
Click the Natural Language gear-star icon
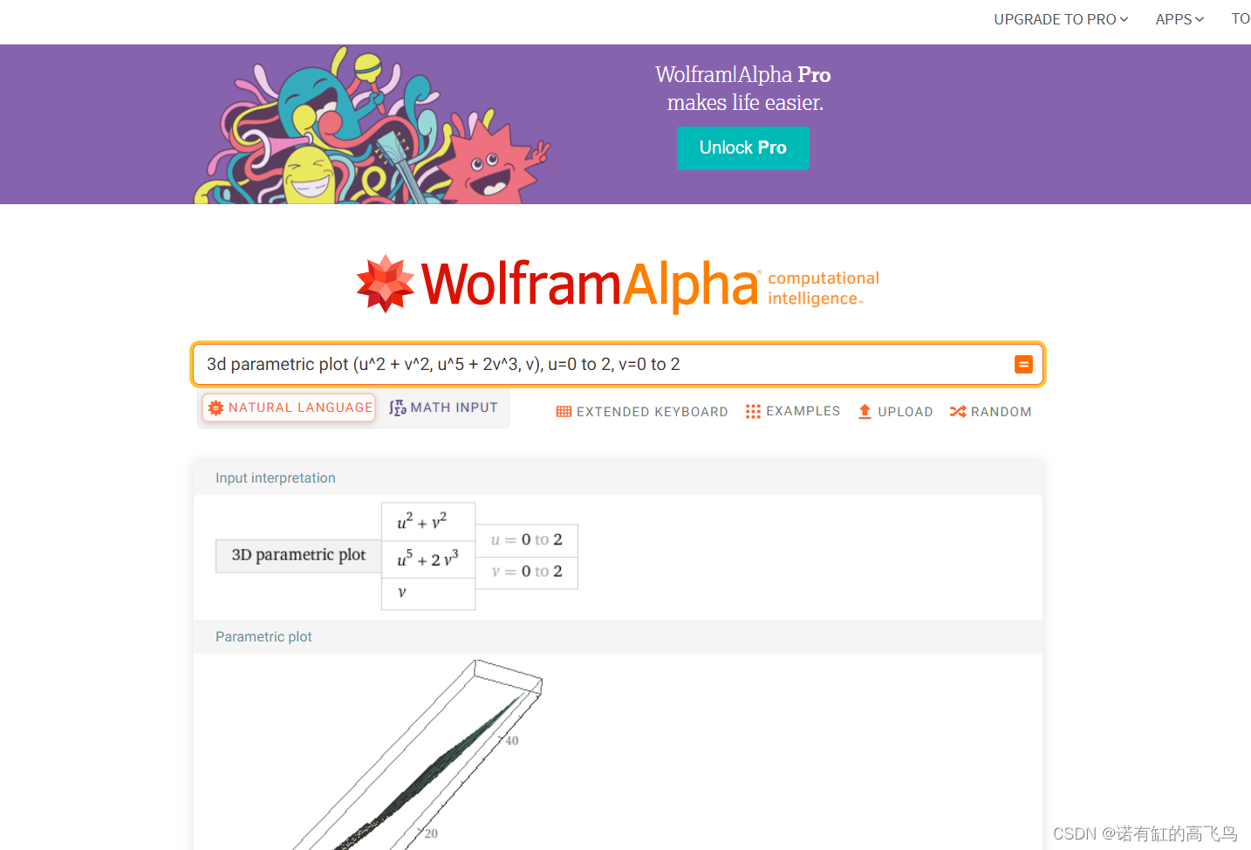[x=216, y=408]
